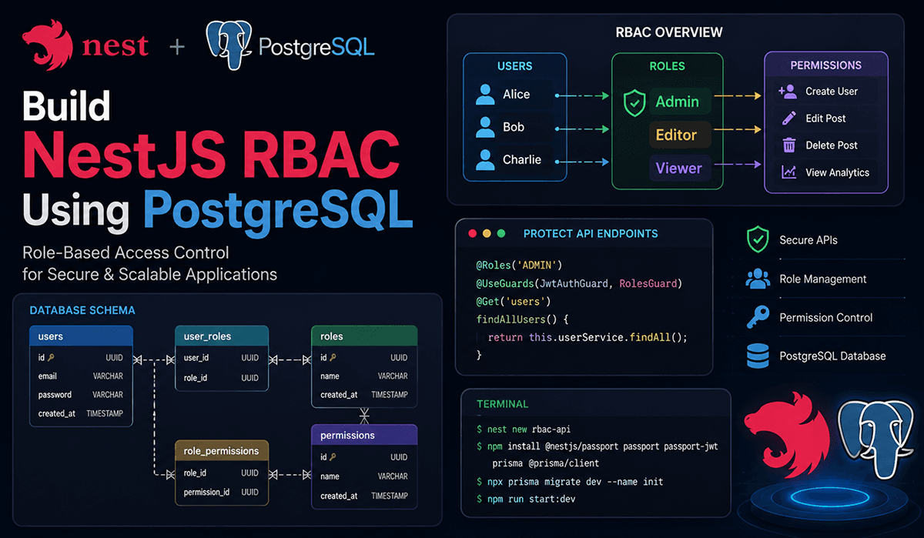This screenshot has width=924, height=538.
Task: Click the name row in the permissions table
Action: [364, 476]
